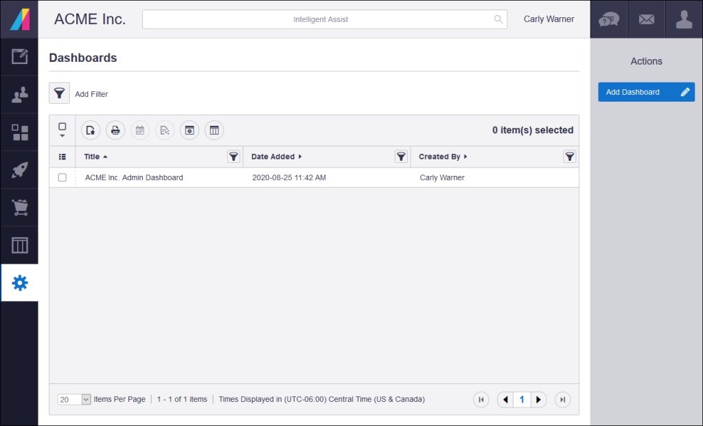Open the calendar icon in the table toolbar
This screenshot has width=703, height=426.
click(x=140, y=130)
